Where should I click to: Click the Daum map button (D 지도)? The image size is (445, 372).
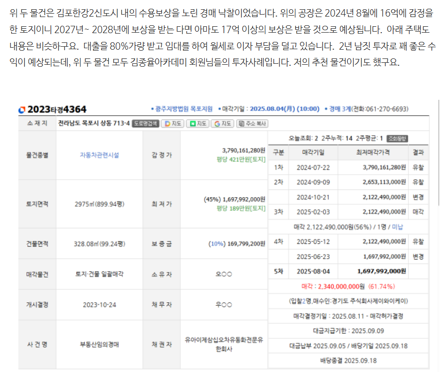click(x=173, y=124)
